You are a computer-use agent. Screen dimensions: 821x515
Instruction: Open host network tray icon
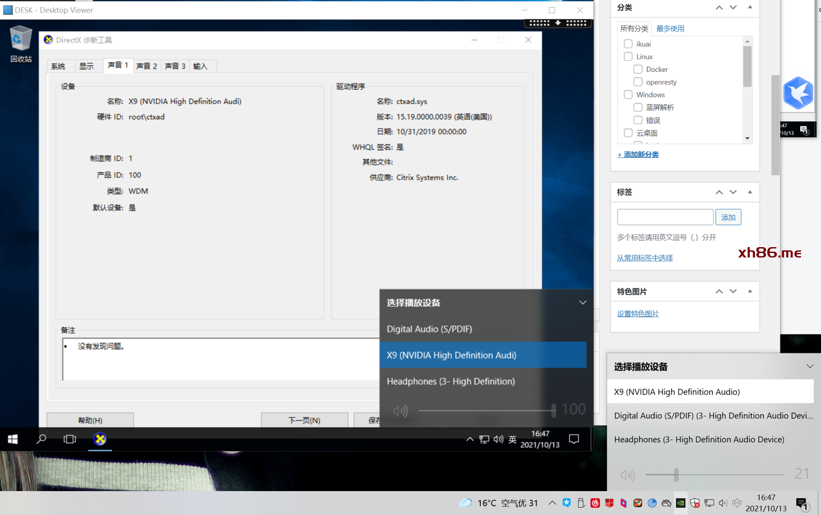tap(709, 503)
